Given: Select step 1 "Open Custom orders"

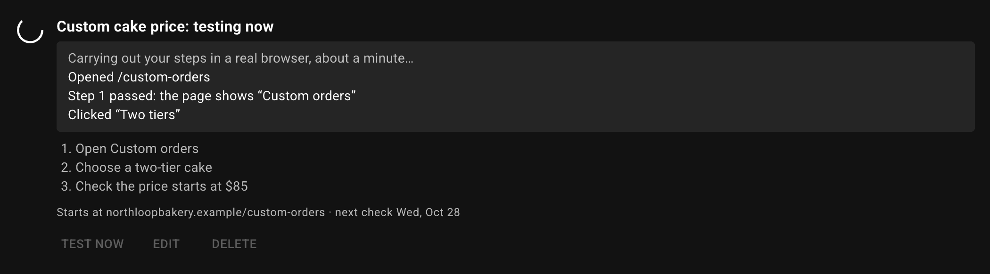Looking at the screenshot, I should 130,149.
